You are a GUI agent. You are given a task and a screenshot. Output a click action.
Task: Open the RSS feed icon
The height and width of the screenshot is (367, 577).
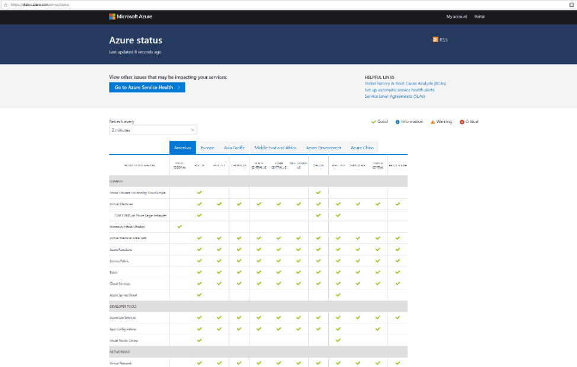pyautogui.click(x=435, y=40)
